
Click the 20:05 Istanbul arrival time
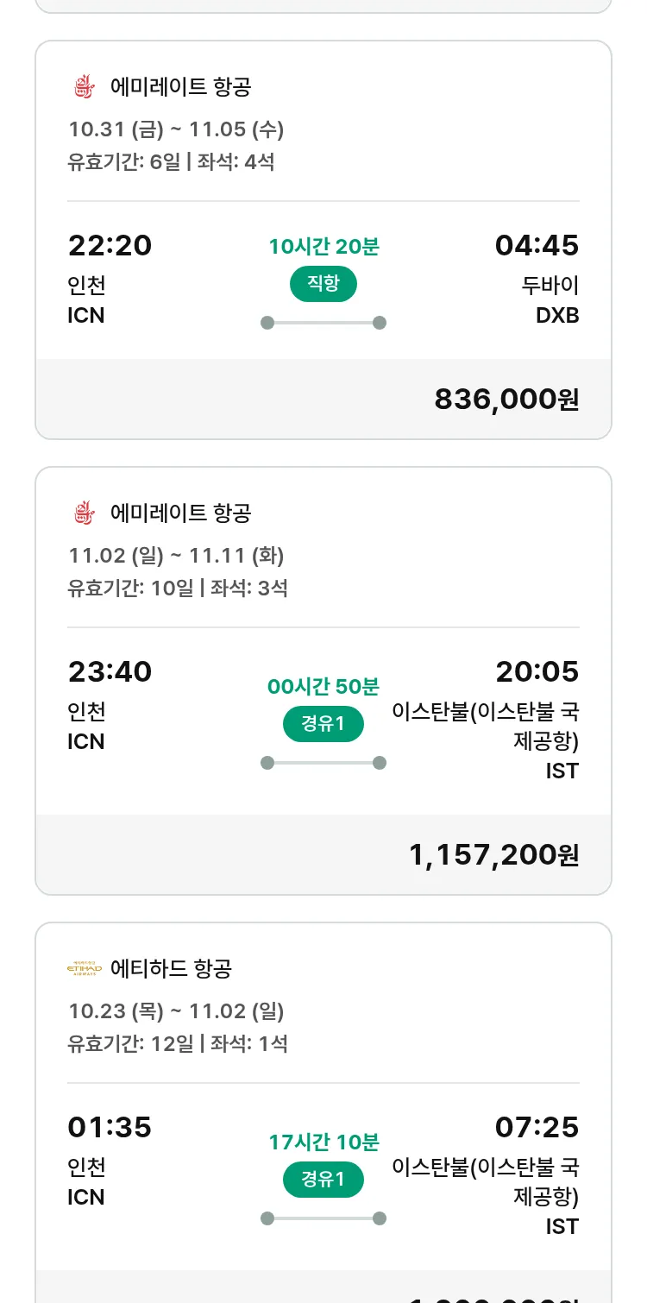point(537,672)
